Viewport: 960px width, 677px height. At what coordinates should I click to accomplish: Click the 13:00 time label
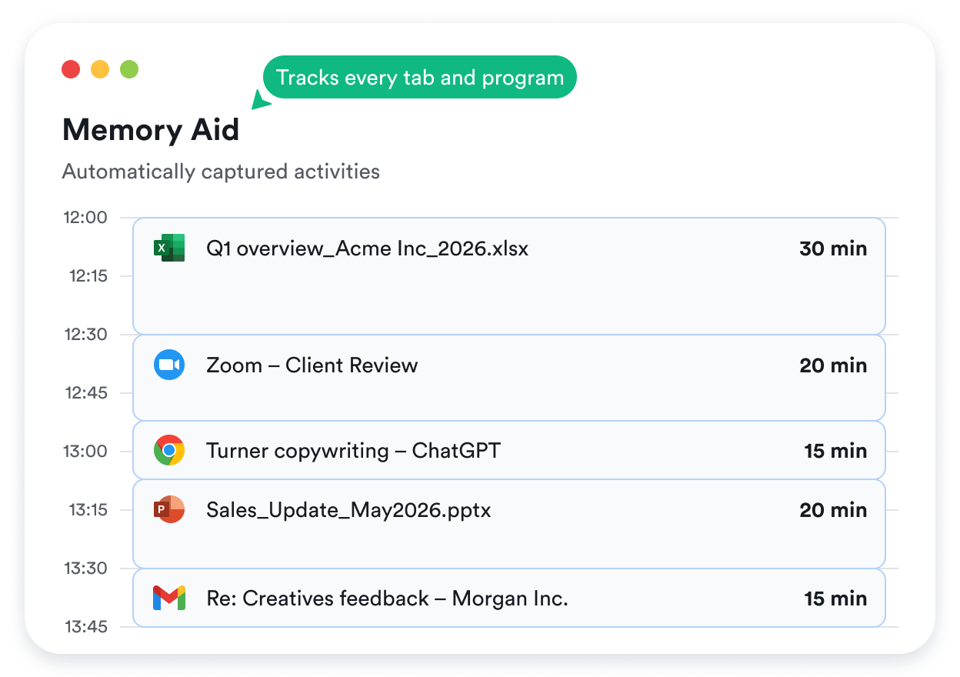pos(85,451)
